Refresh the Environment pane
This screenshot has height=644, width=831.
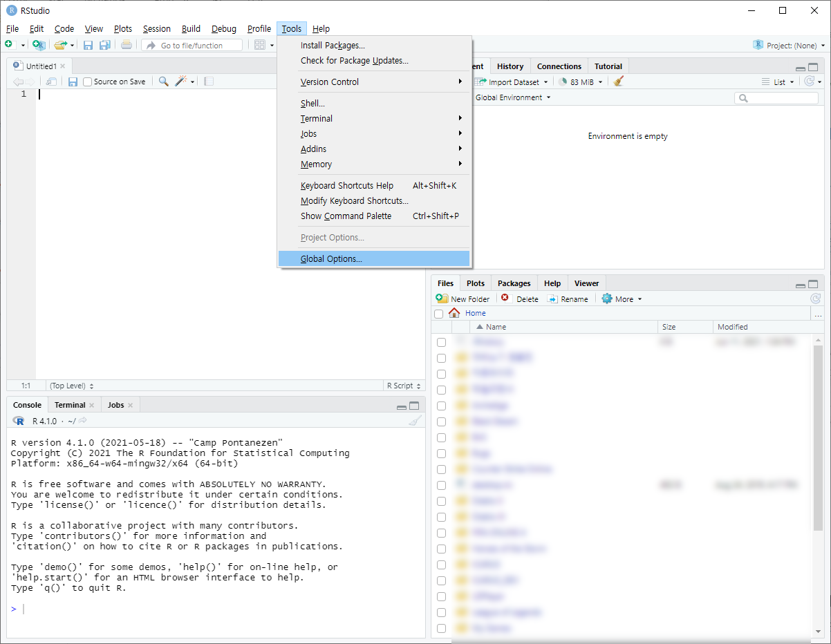(x=810, y=82)
